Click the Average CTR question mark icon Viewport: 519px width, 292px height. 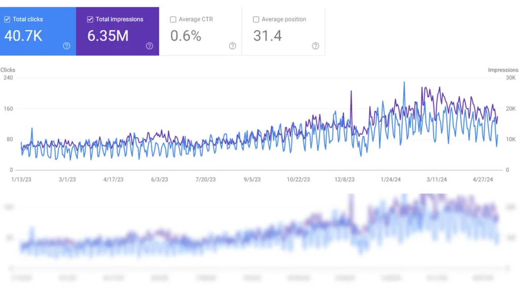(233, 46)
